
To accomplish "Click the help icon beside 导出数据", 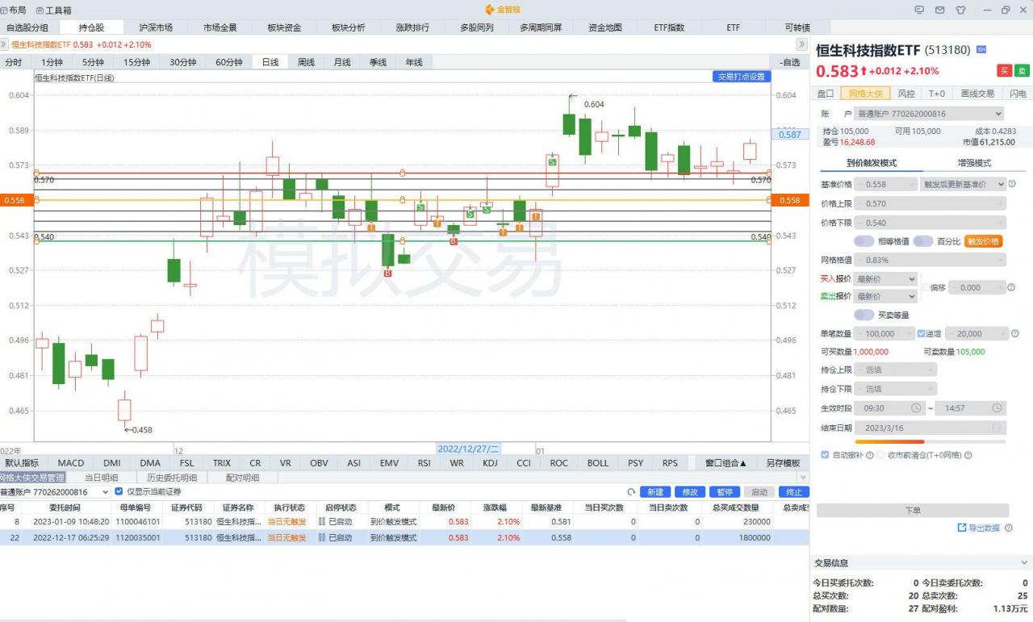I will tap(1009, 528).
